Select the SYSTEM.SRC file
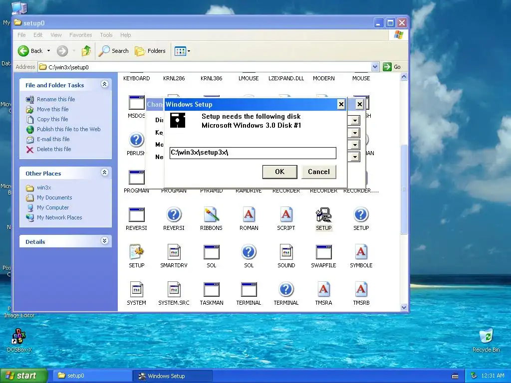The width and height of the screenshot is (511, 383). [x=174, y=290]
